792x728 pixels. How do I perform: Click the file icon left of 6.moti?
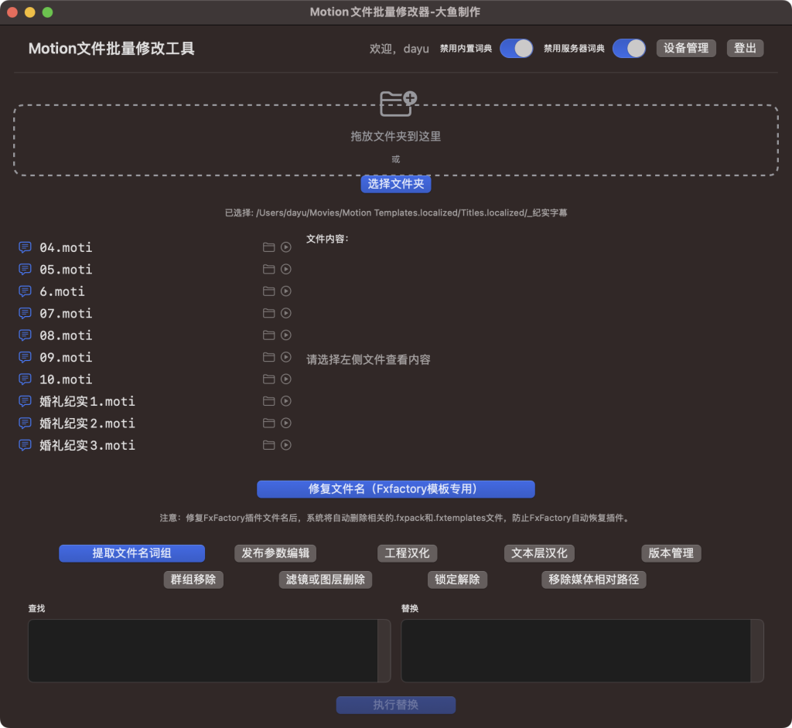(25, 291)
